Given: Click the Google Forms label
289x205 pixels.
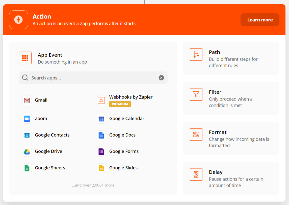Looking at the screenshot, I should (x=124, y=151).
